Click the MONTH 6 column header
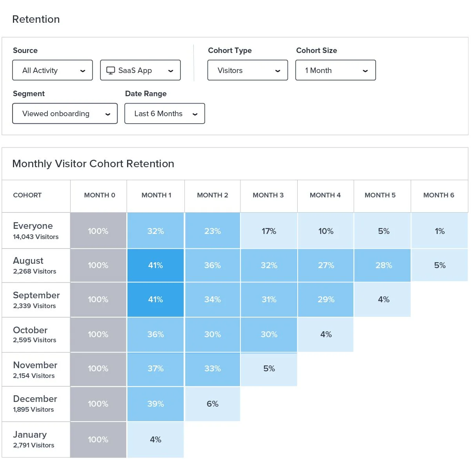 point(438,195)
